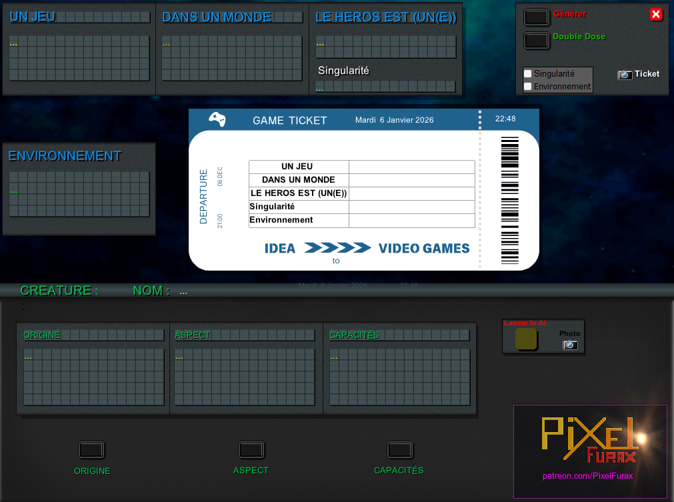Roll the yellow Lancer le dé die
This screenshot has height=502, width=674.
526,339
